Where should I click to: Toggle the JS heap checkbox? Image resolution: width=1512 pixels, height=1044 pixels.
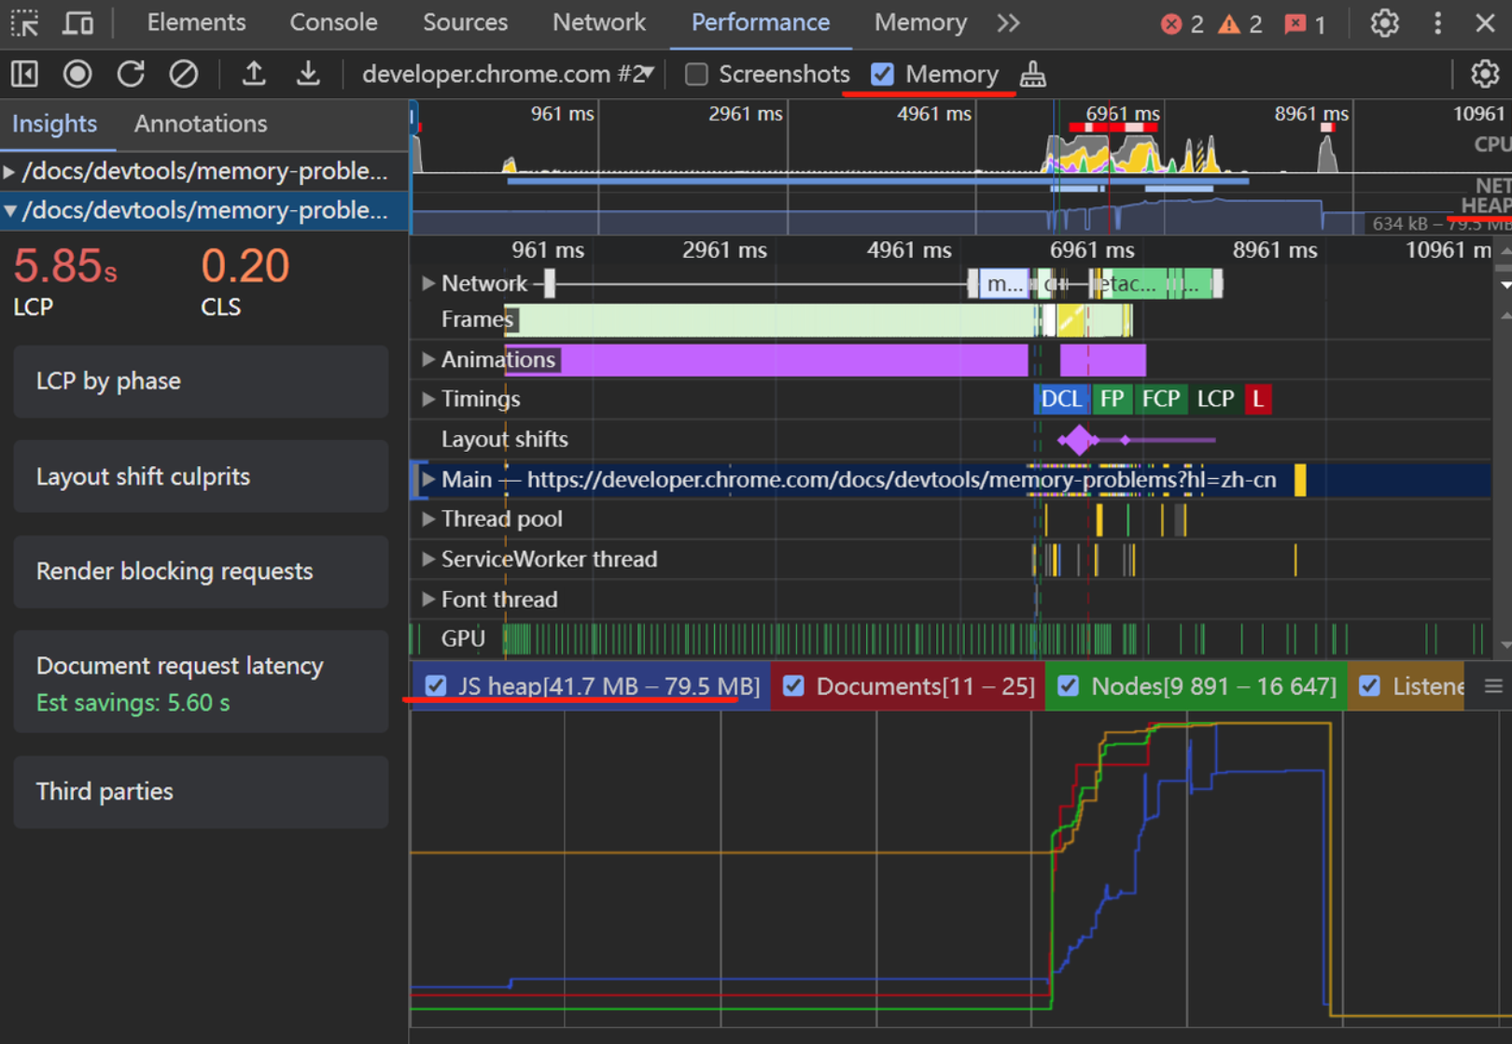click(x=436, y=686)
